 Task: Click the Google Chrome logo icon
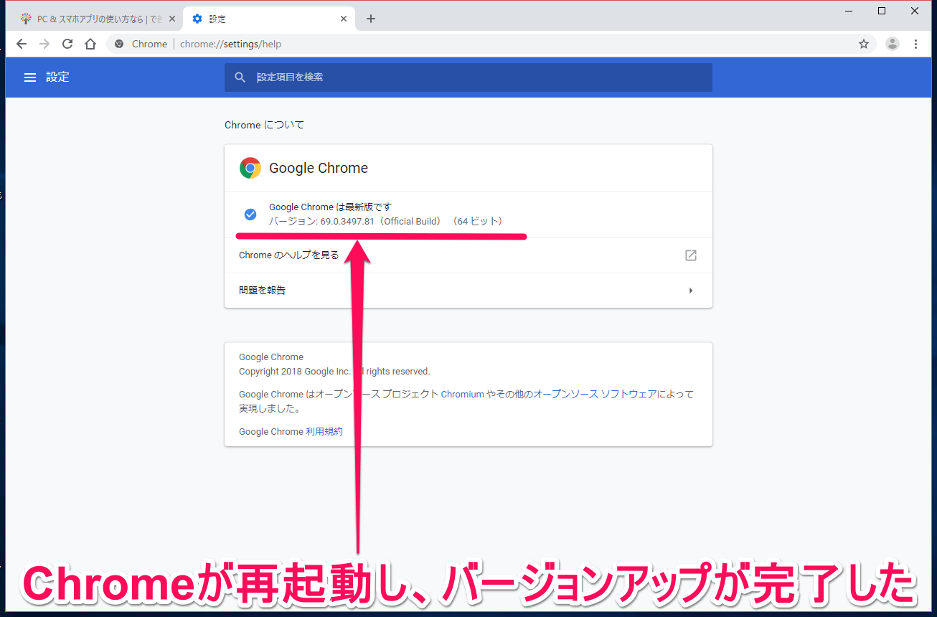[250, 168]
